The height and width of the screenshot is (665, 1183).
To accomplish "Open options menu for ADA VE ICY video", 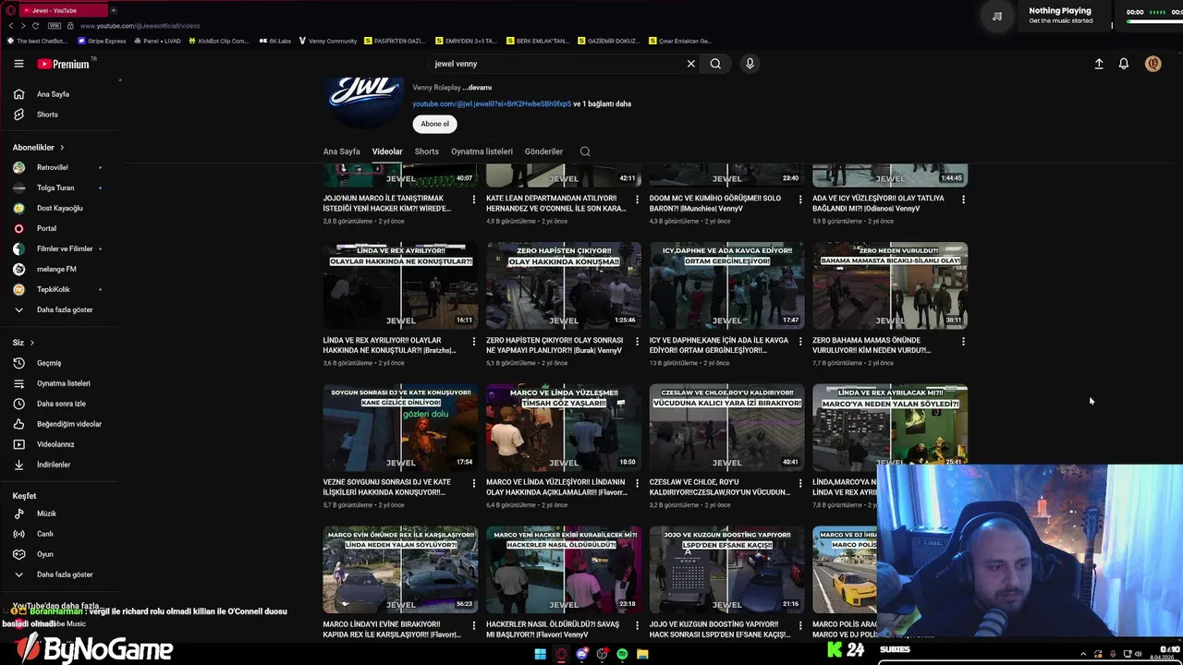I will [963, 199].
